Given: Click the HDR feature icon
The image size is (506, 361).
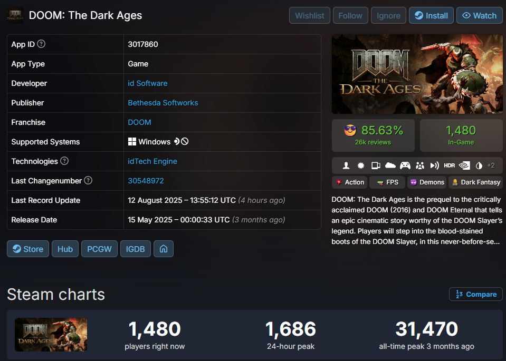Looking at the screenshot, I should 449,165.
